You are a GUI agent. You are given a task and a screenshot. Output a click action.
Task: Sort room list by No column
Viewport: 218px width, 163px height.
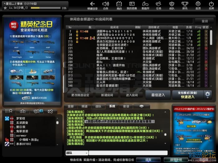[x=70, y=27]
